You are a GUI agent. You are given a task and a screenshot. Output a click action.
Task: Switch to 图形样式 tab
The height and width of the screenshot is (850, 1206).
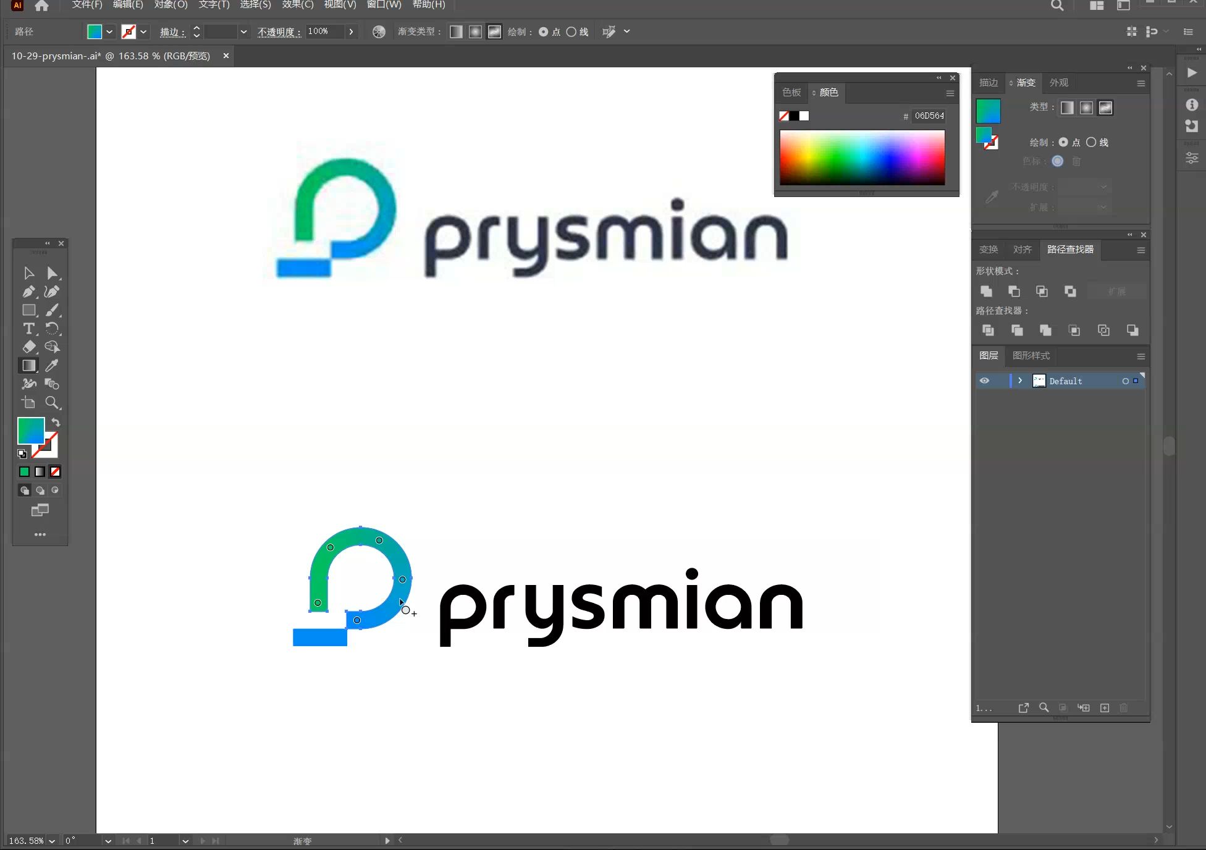[x=1031, y=356]
